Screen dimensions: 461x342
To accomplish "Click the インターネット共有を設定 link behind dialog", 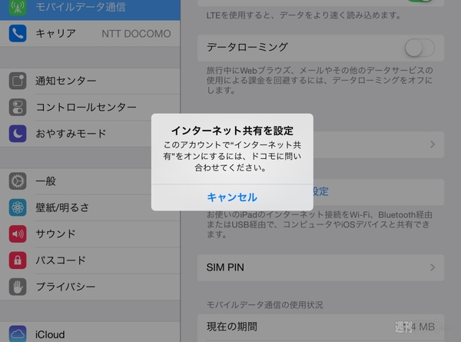I will (x=320, y=191).
